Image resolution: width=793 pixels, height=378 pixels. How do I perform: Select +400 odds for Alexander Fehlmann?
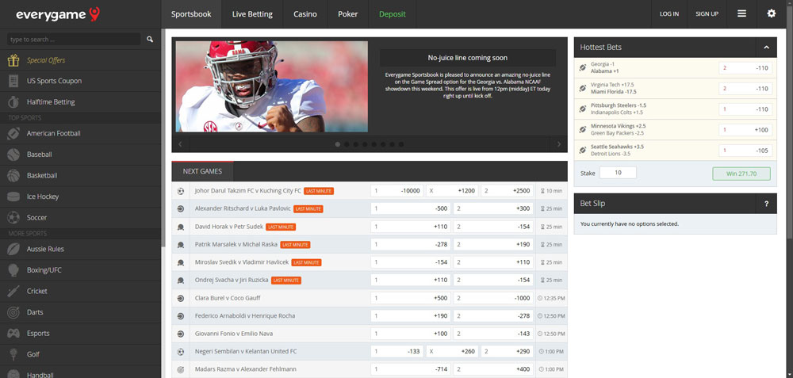493,369
